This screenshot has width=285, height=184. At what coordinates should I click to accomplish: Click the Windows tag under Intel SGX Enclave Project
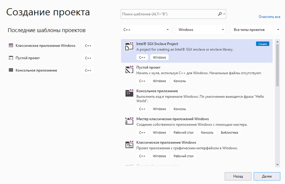tap(160, 57)
